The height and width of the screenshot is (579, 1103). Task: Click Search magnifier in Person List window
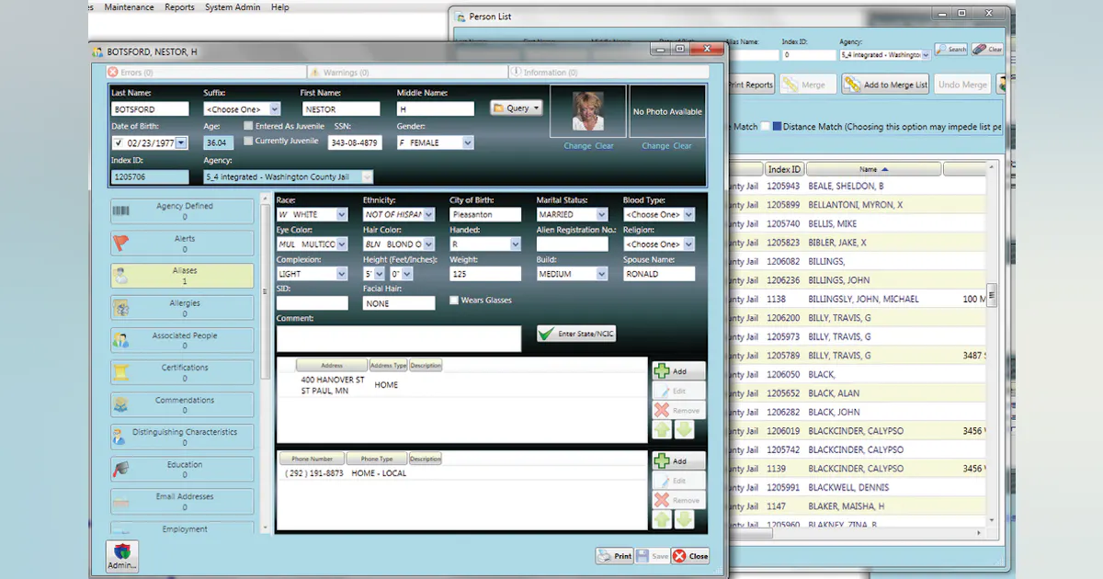coord(951,50)
